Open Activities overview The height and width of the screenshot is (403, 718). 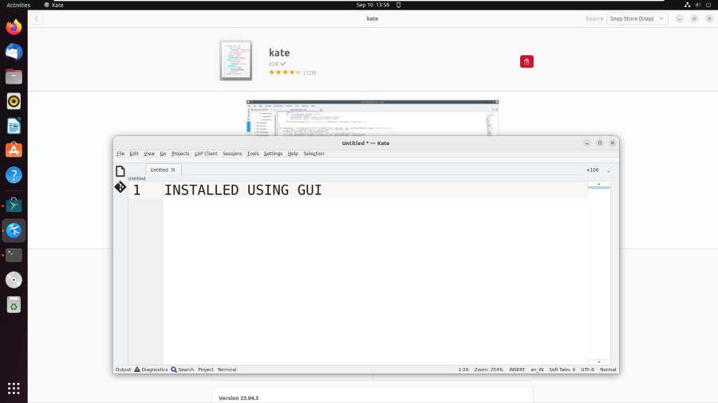[x=18, y=5]
